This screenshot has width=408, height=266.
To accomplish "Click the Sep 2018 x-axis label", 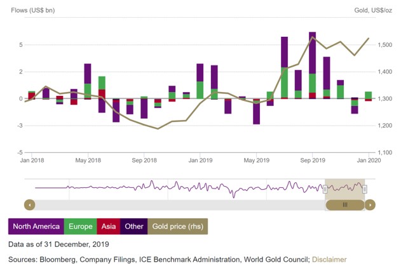I will (x=144, y=160).
